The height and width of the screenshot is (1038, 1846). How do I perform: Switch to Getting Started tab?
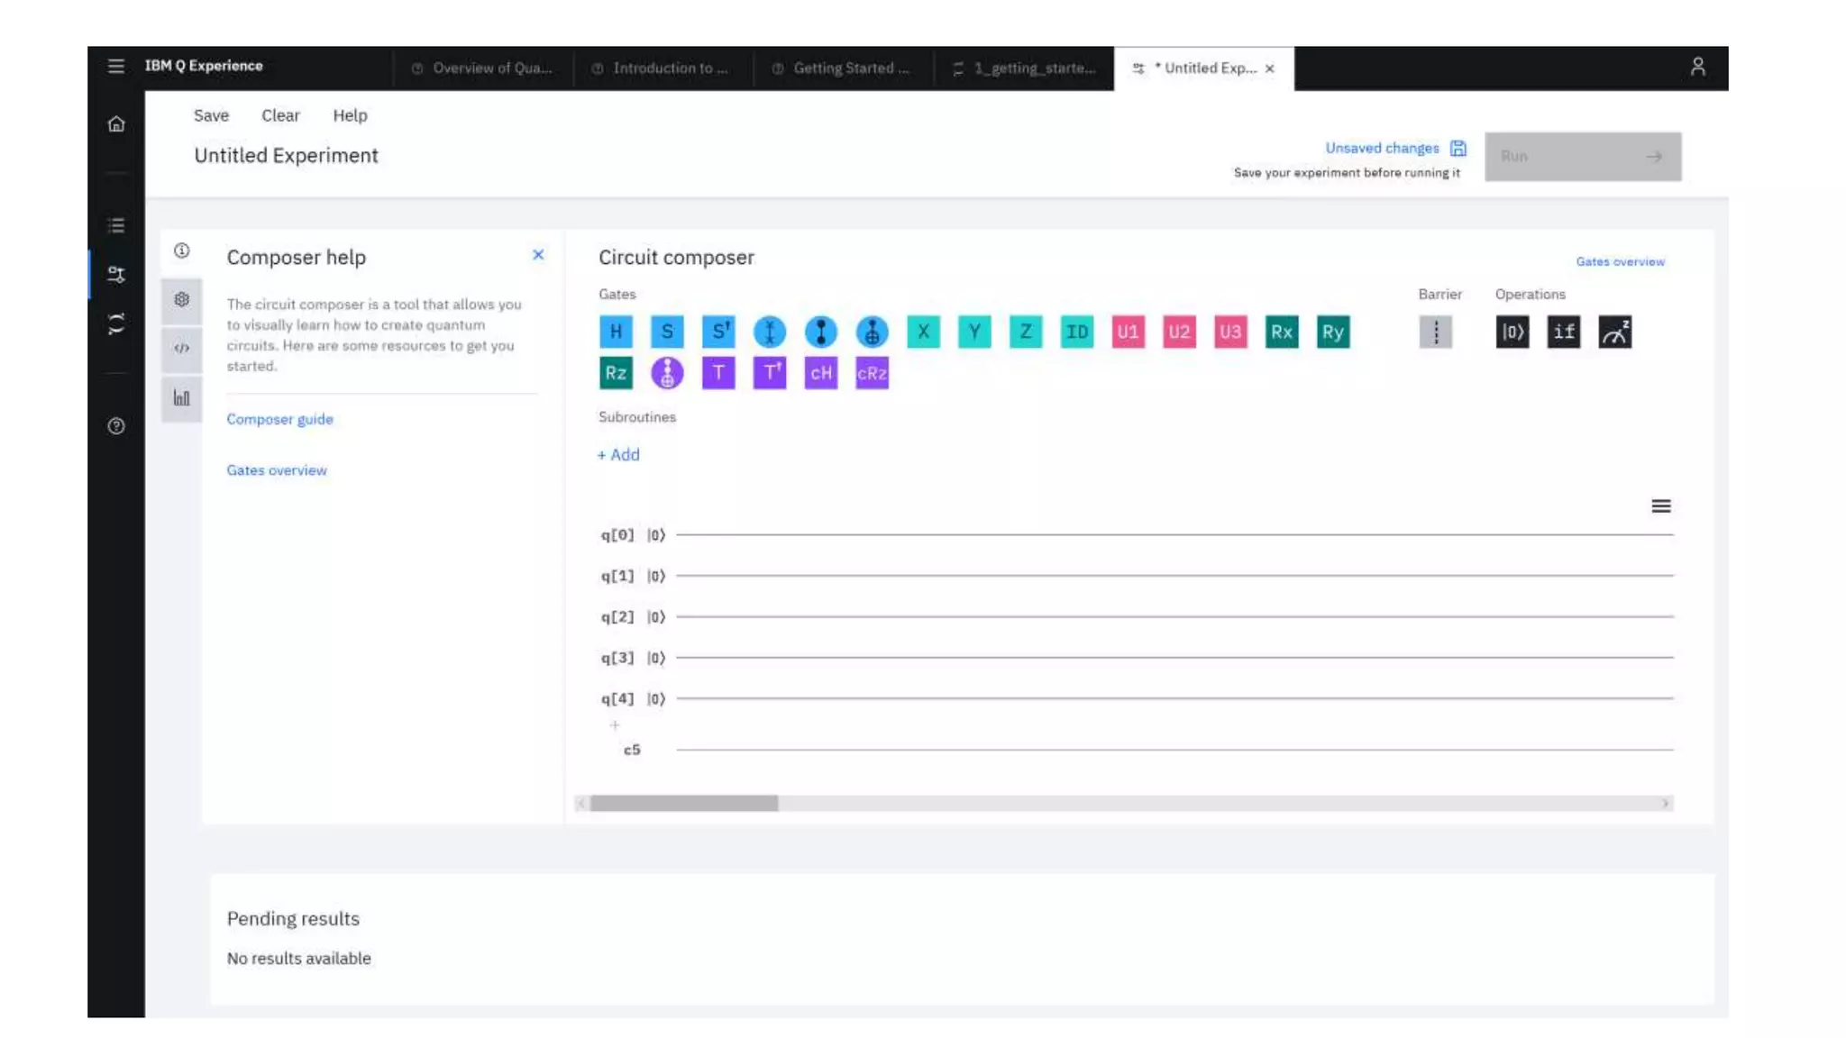point(843,68)
